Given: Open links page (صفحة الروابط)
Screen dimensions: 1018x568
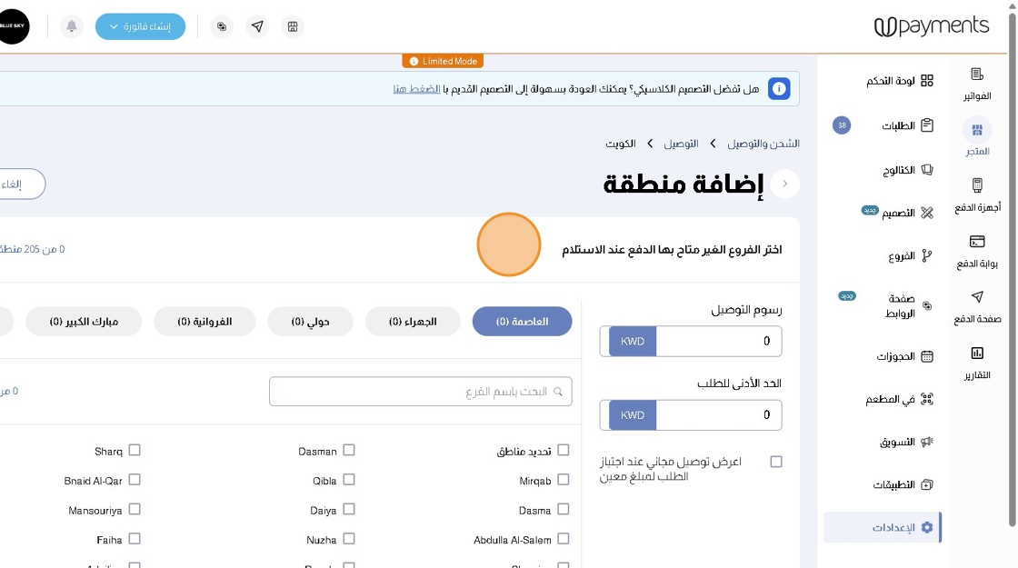Looking at the screenshot, I should [x=908, y=305].
